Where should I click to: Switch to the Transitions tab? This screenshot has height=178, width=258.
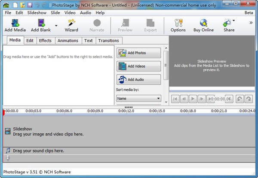pyautogui.click(x=109, y=41)
